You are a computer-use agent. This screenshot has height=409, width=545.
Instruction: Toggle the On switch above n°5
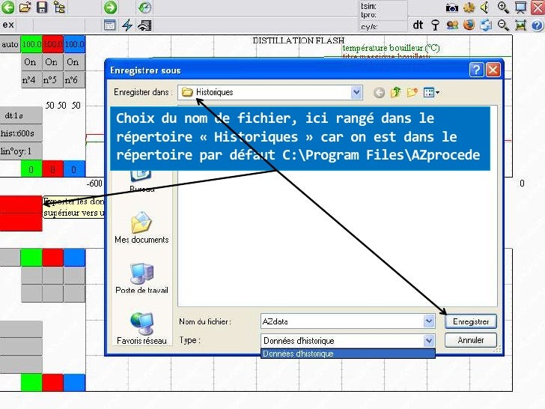pos(52,62)
